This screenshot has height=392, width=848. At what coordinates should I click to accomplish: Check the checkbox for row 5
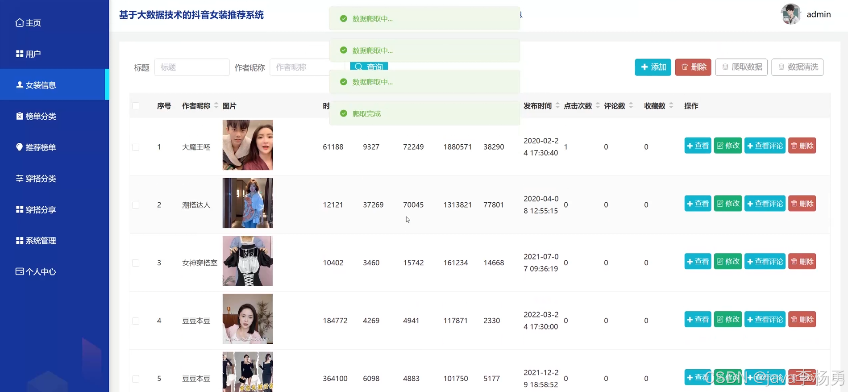[136, 379]
